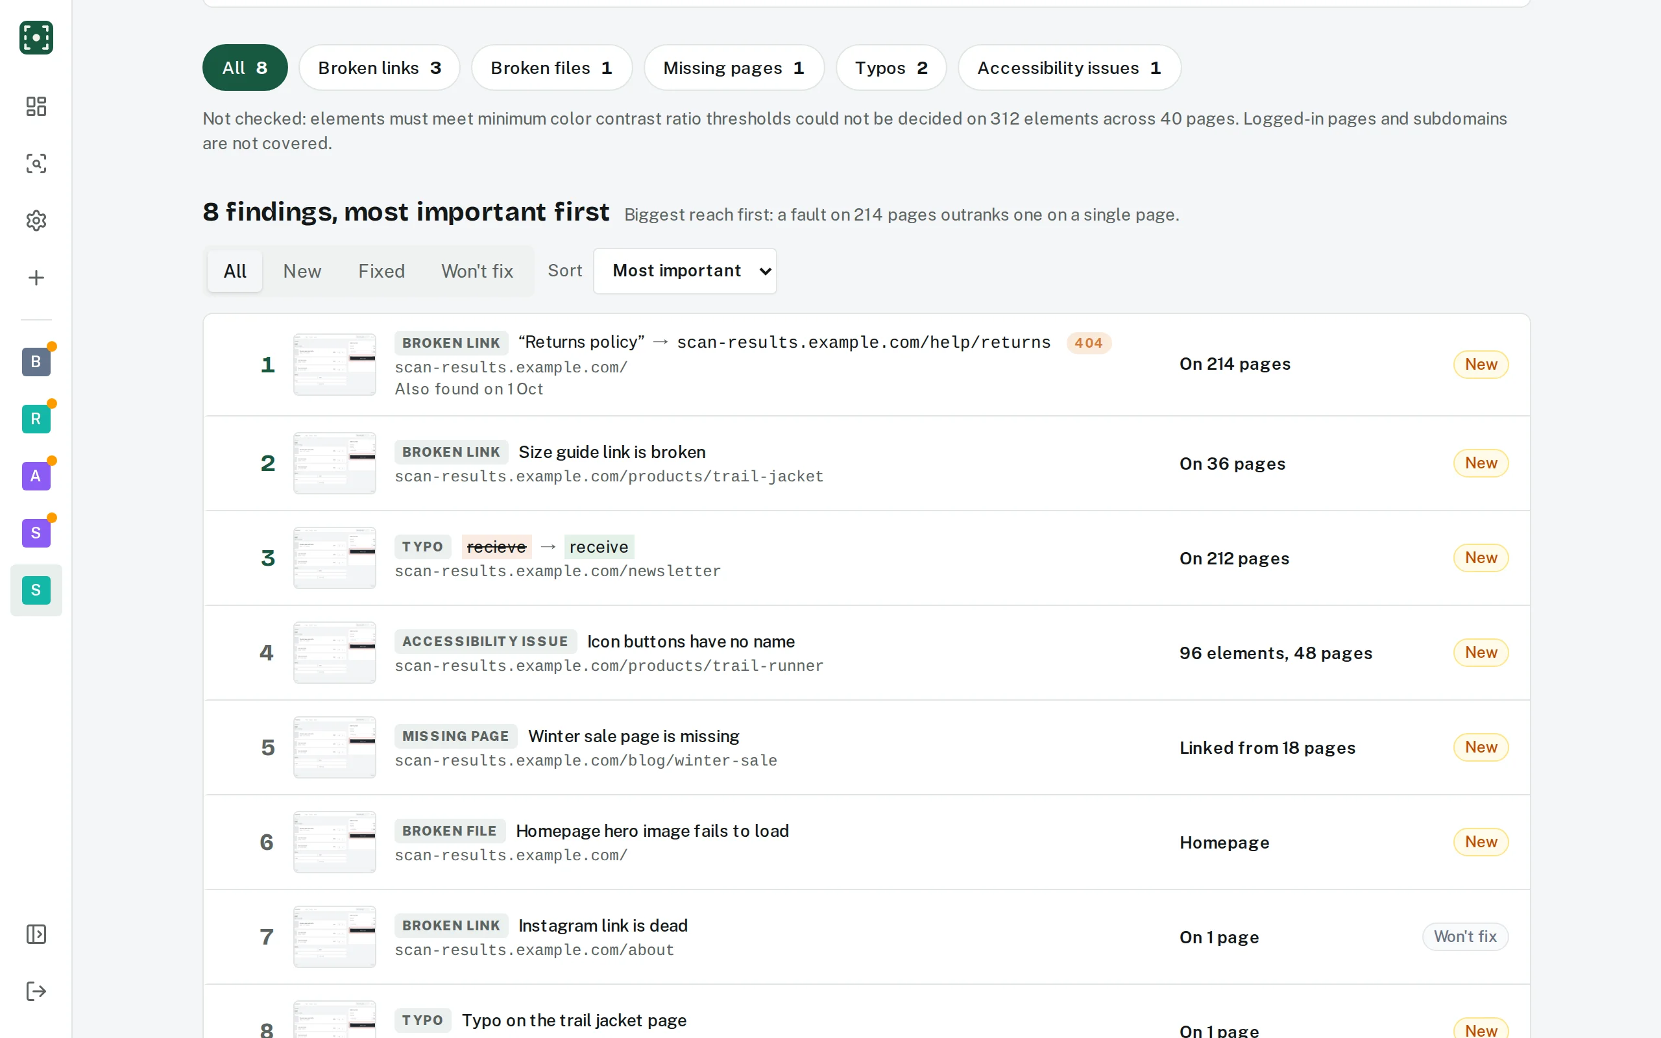The height and width of the screenshot is (1038, 1661).
Task: Click the log out icon
Action: [x=36, y=991]
